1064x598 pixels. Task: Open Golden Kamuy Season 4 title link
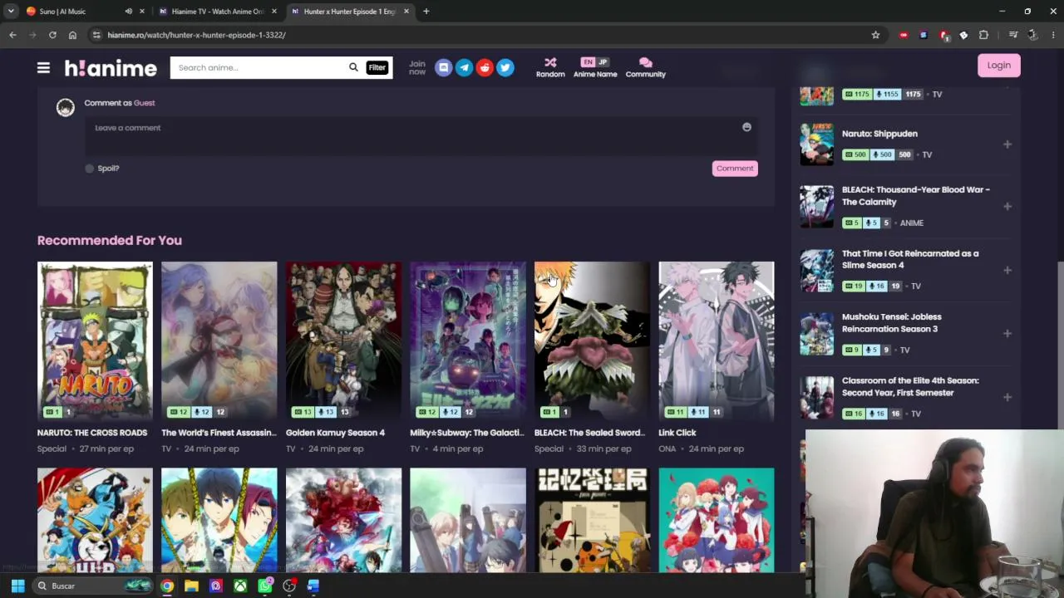(335, 433)
